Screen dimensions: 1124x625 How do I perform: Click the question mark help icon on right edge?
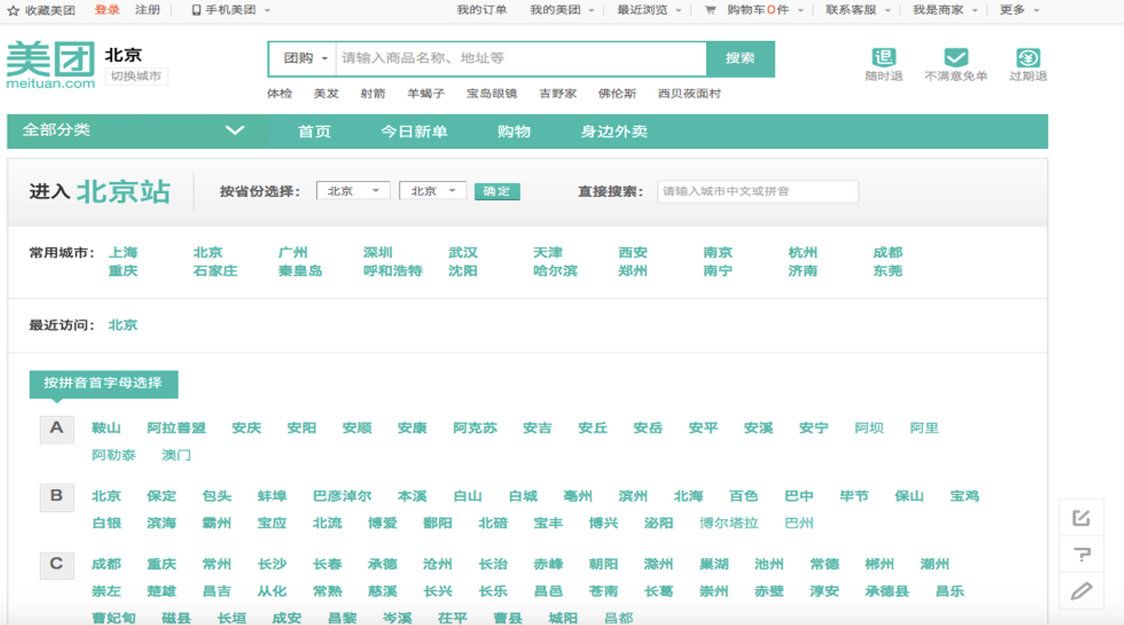[1081, 554]
